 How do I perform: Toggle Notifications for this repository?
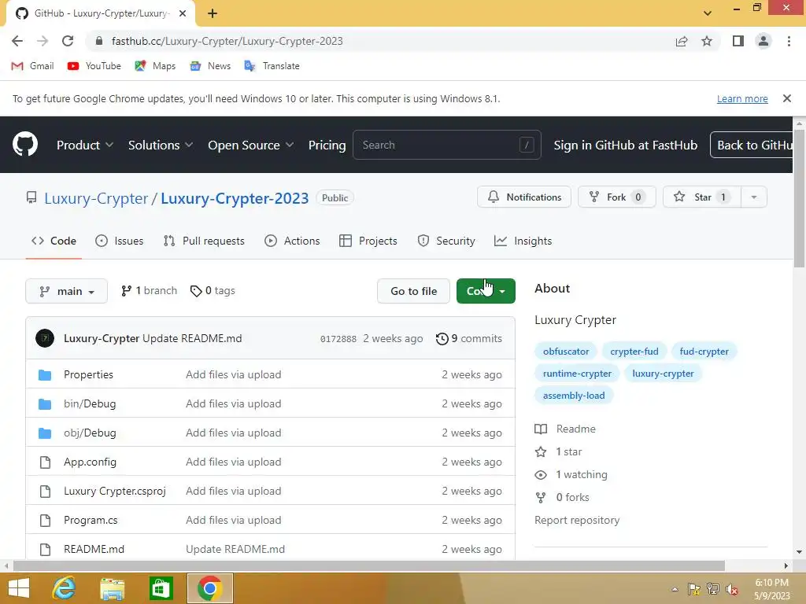pos(523,197)
